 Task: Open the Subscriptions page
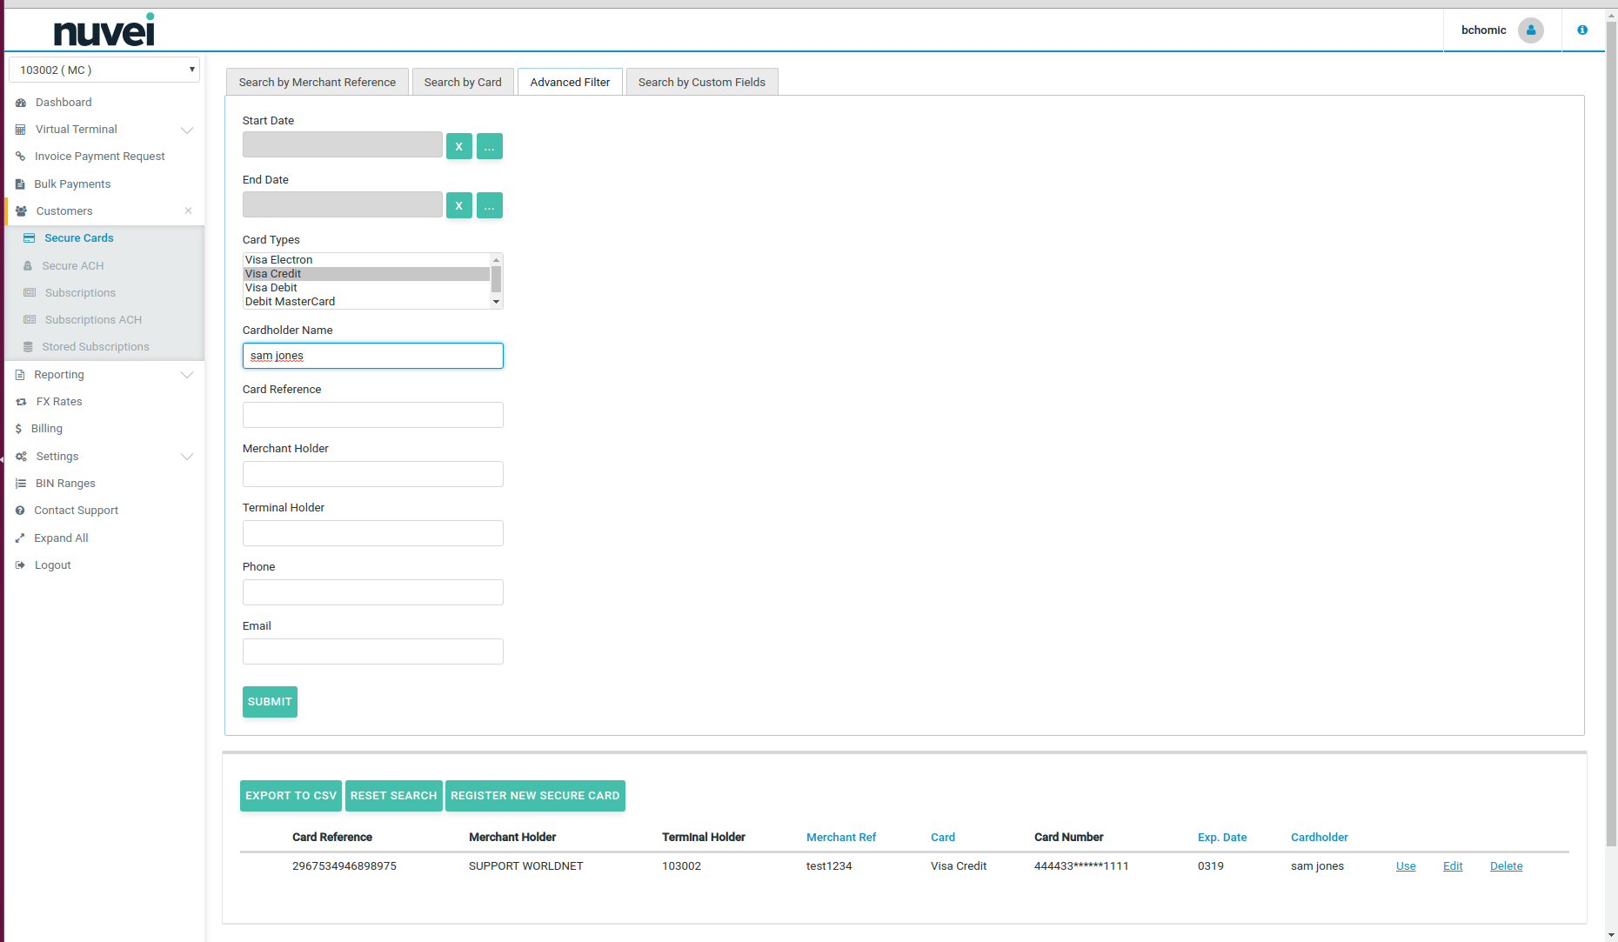click(79, 292)
